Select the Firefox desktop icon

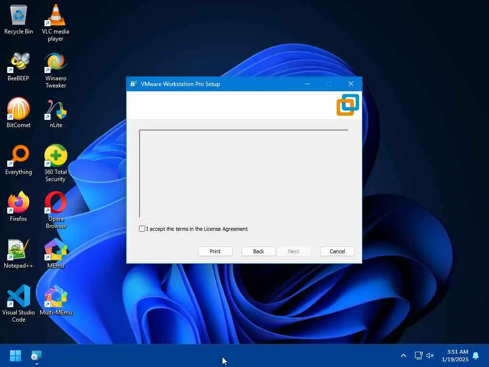(x=19, y=206)
